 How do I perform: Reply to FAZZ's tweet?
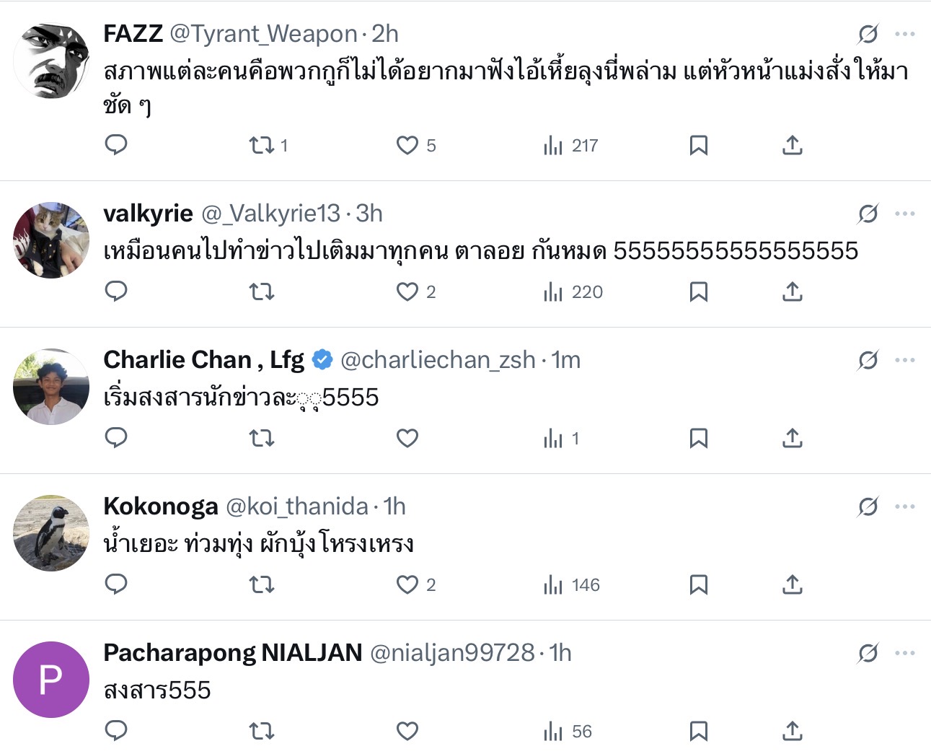pos(116,145)
